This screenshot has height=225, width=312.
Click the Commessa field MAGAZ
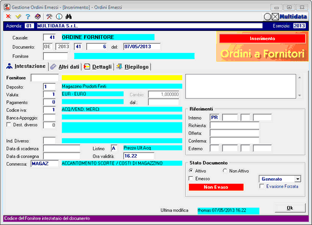[x=44, y=163]
